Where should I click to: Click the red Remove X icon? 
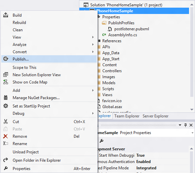5,136
